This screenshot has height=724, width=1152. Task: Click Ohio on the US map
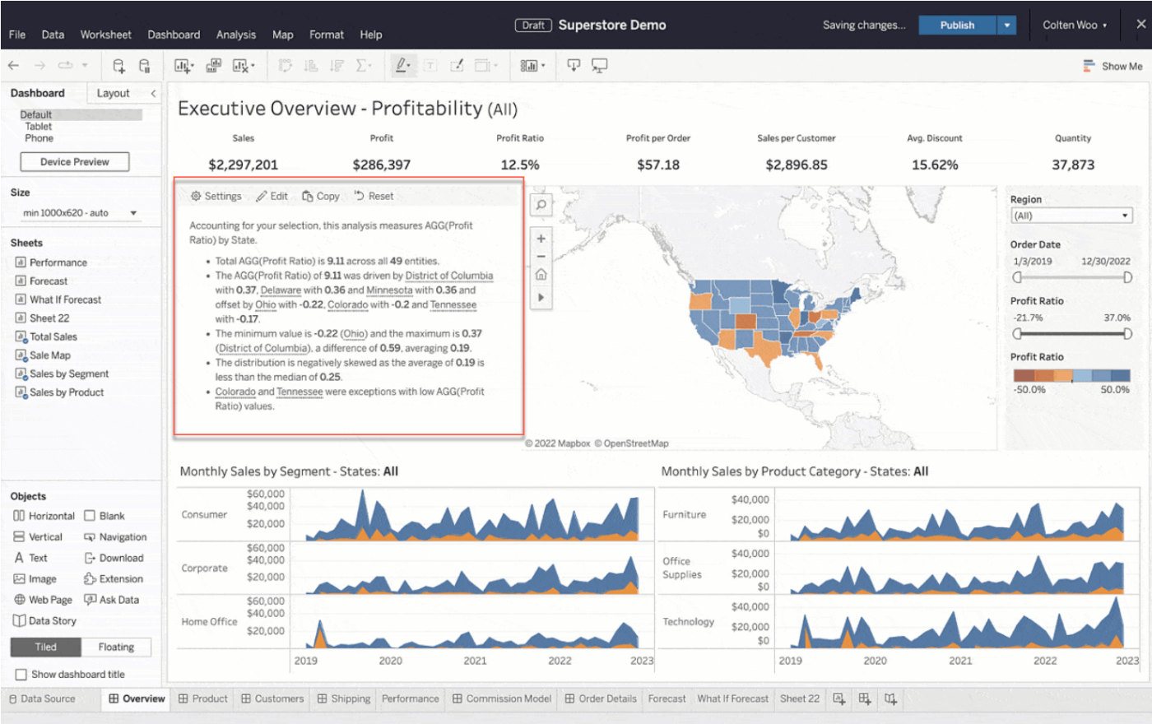coord(814,316)
